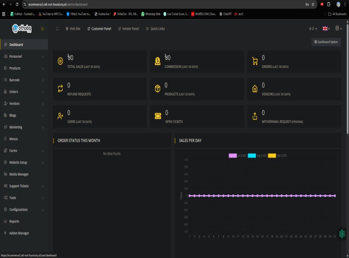The height and width of the screenshot is (258, 349).
Task: Open Reports in the sidebar
Action: 14,221
